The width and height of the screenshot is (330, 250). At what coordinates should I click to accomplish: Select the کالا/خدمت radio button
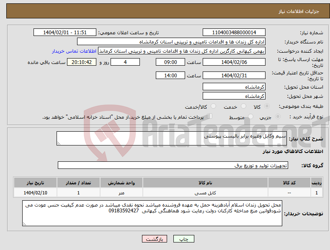tap(213, 106)
